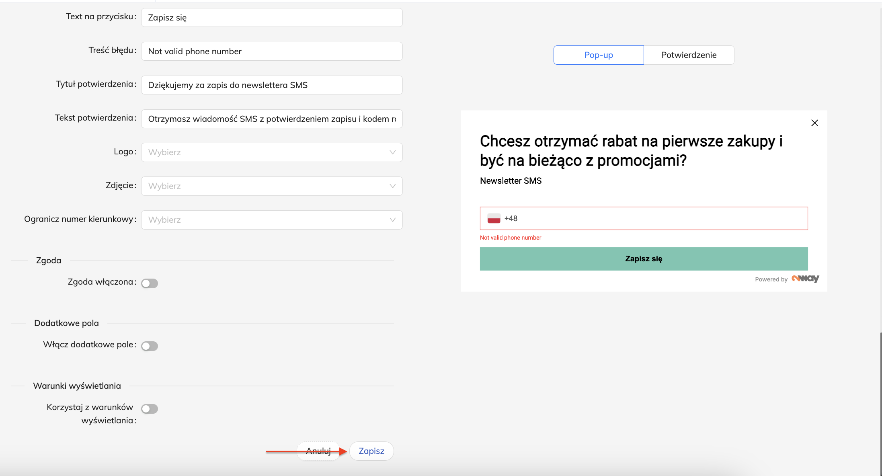
Task: Click the Logo dropdown chevron arrow
Action: coord(392,152)
